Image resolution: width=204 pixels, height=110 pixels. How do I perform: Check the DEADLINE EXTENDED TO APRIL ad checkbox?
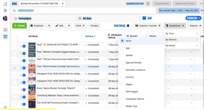[x=15, y=46]
